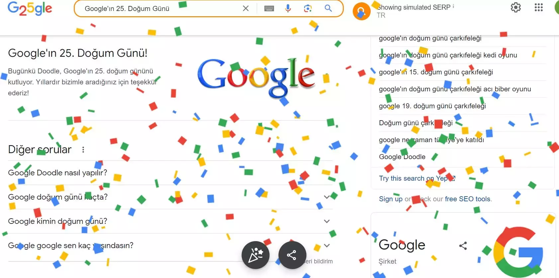Open the virtual keyboard icon
Viewport: 559px width, 278px height.
(269, 9)
